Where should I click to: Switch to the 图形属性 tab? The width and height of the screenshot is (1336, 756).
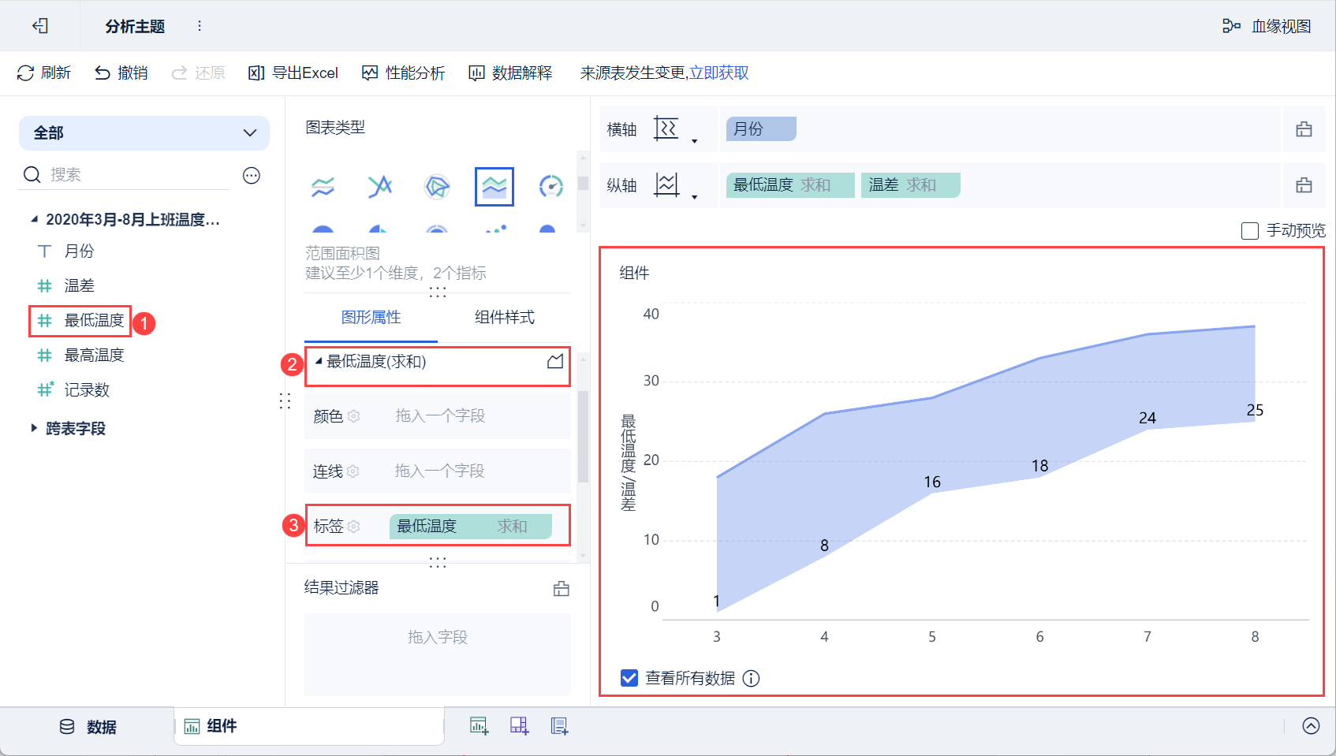371,317
